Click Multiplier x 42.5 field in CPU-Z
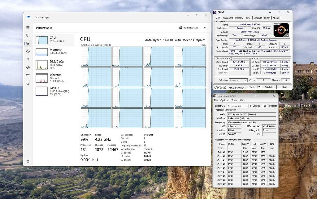The height and width of the screenshot is (199, 317). click(x=239, y=66)
